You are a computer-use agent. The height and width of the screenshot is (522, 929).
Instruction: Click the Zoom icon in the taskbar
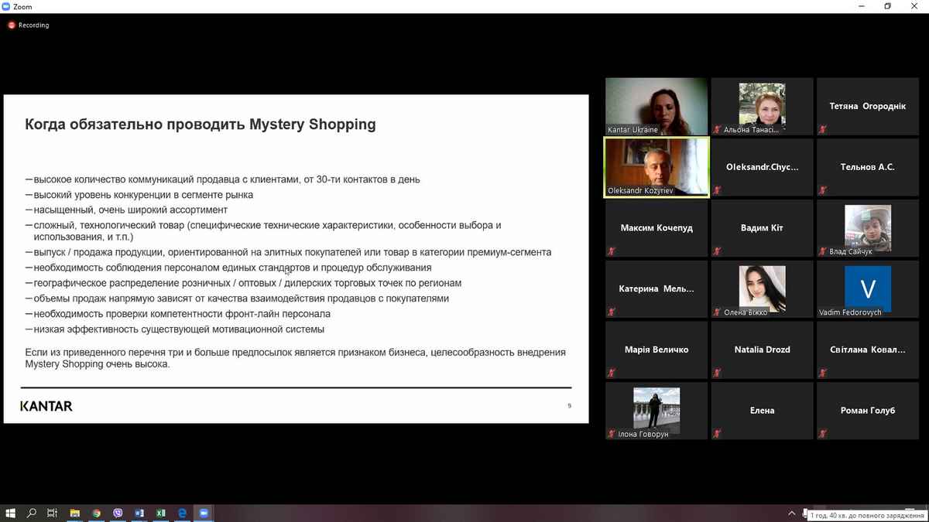coord(204,513)
